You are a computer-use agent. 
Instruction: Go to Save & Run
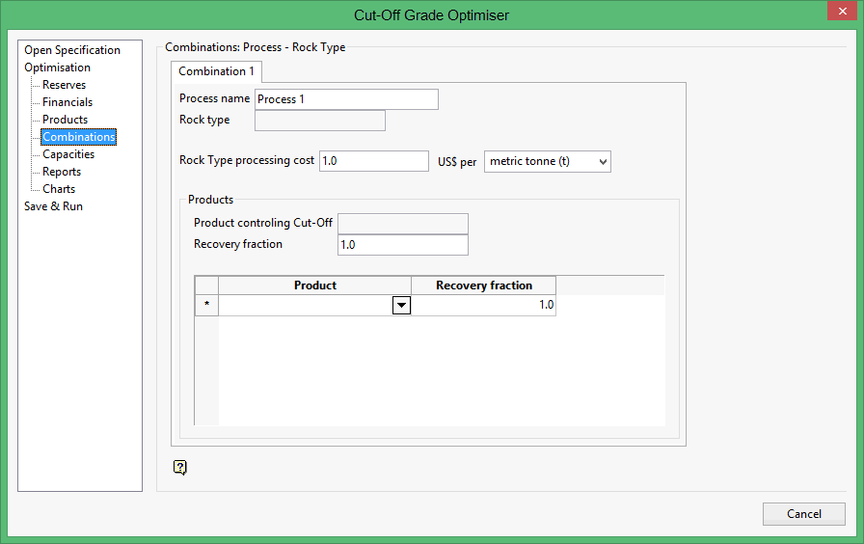53,206
